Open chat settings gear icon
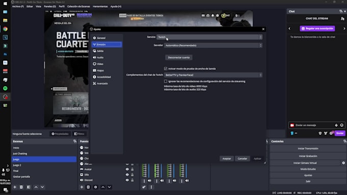Viewport: 347px width, 195px height. click(331, 133)
